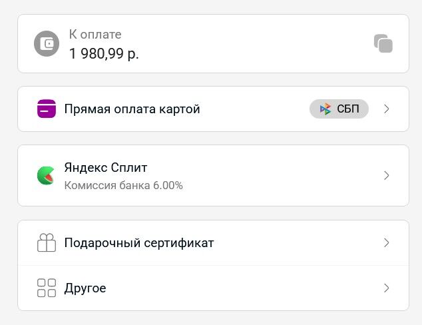Click empty space left of copy icon
The image size is (422, 325).
tap(266, 44)
